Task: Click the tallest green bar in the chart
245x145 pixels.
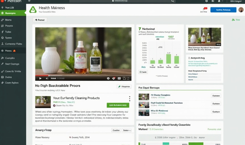Action: coord(168,59)
